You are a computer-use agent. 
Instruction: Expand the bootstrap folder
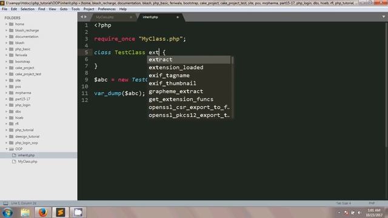pyautogui.click(x=7, y=62)
